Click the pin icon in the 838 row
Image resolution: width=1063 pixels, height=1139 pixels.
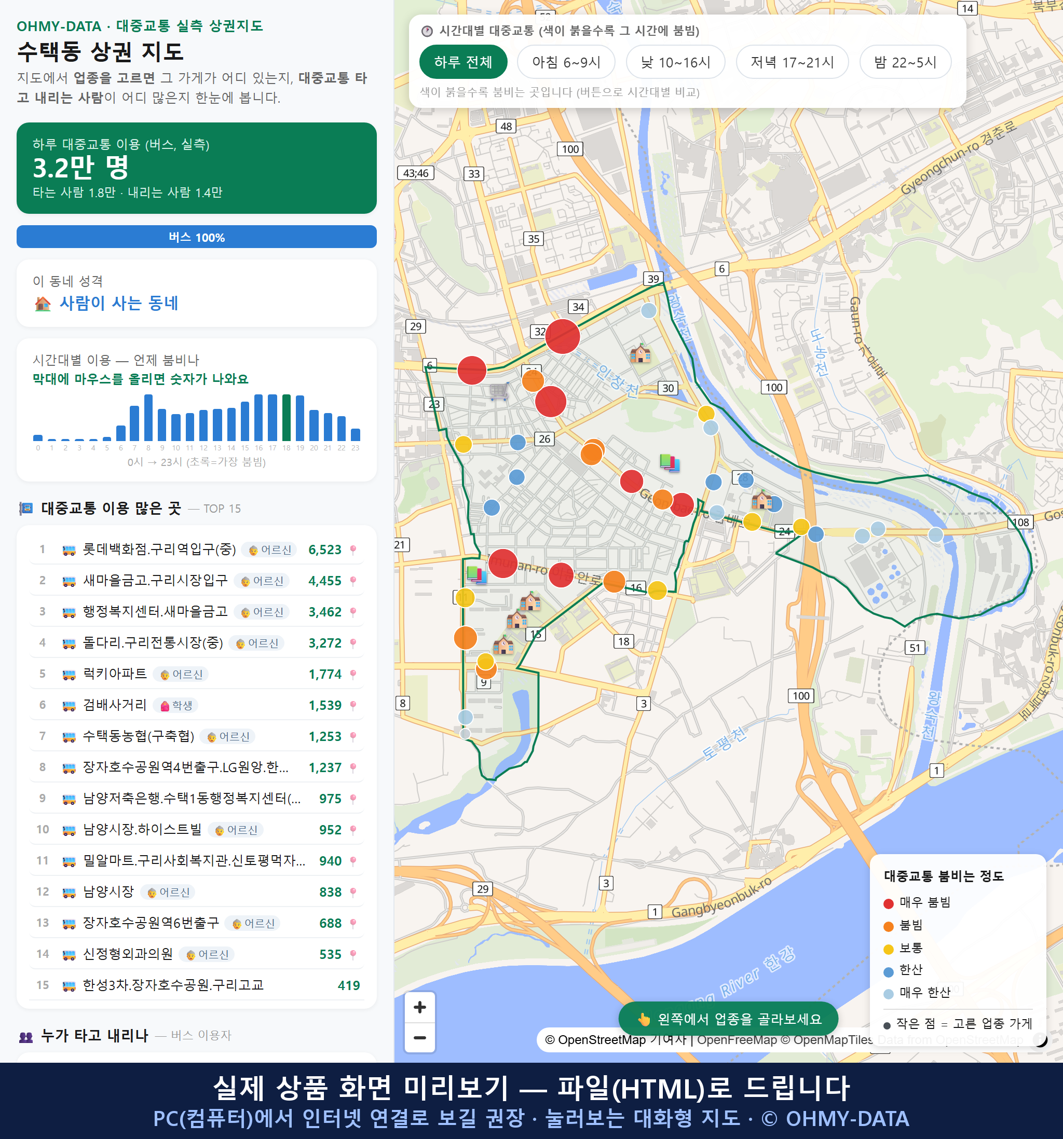[x=353, y=892]
